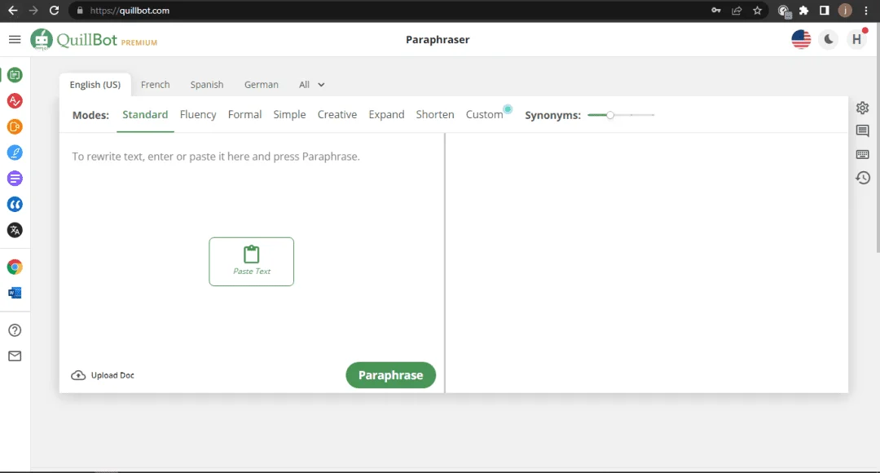The height and width of the screenshot is (473, 880).
Task: Select Standard paraphrase mode
Action: tap(145, 115)
